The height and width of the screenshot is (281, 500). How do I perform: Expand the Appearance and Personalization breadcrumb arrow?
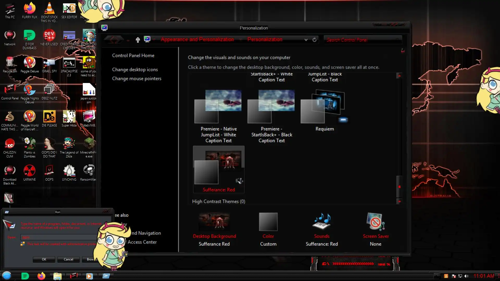click(154, 40)
